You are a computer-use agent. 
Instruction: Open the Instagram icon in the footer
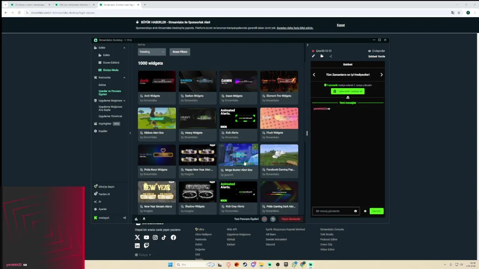155,237
